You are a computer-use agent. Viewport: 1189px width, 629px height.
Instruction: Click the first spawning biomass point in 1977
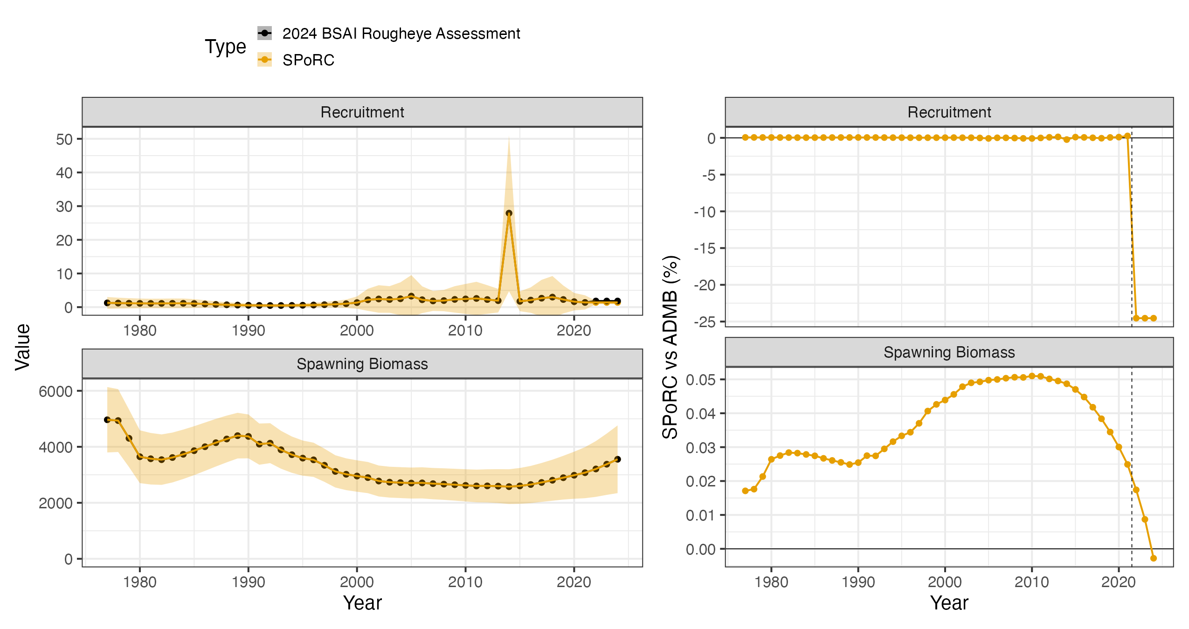[107, 420]
